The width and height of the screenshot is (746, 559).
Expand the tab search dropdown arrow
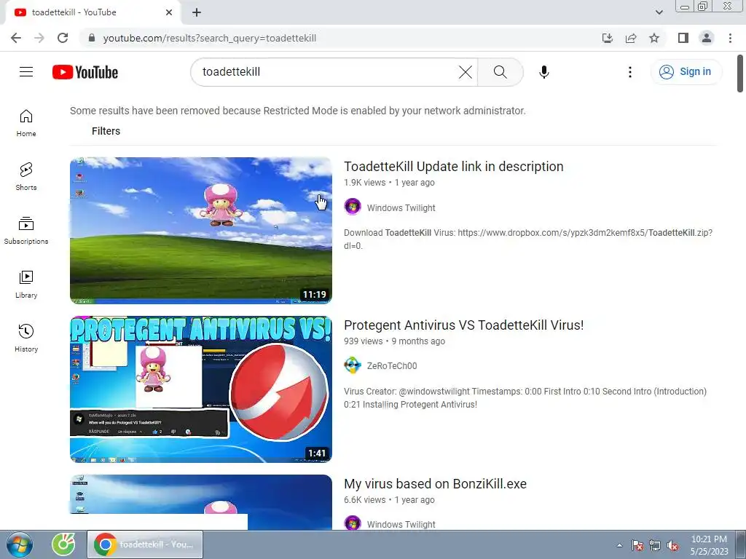659,12
